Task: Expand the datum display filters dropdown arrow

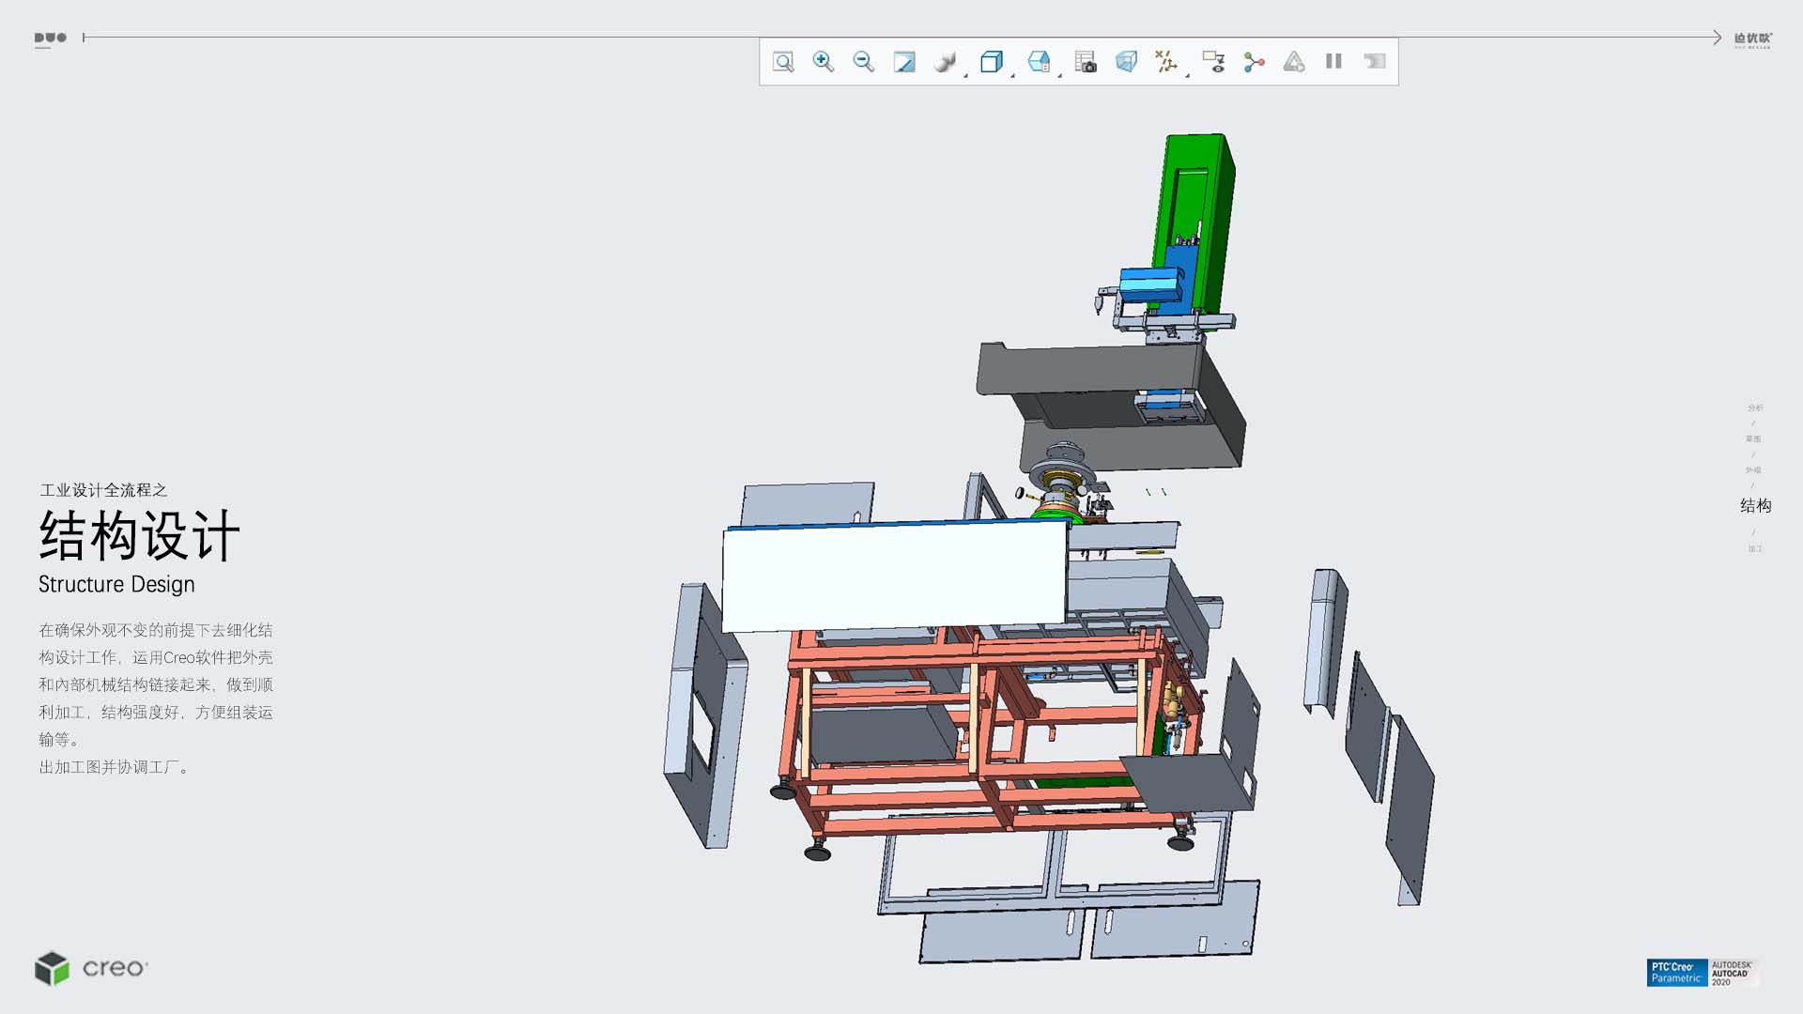Action: (x=1187, y=74)
